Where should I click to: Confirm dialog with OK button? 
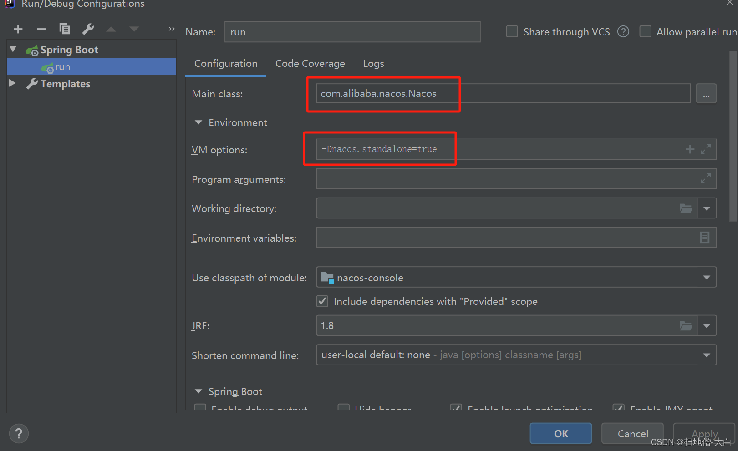pos(561,434)
